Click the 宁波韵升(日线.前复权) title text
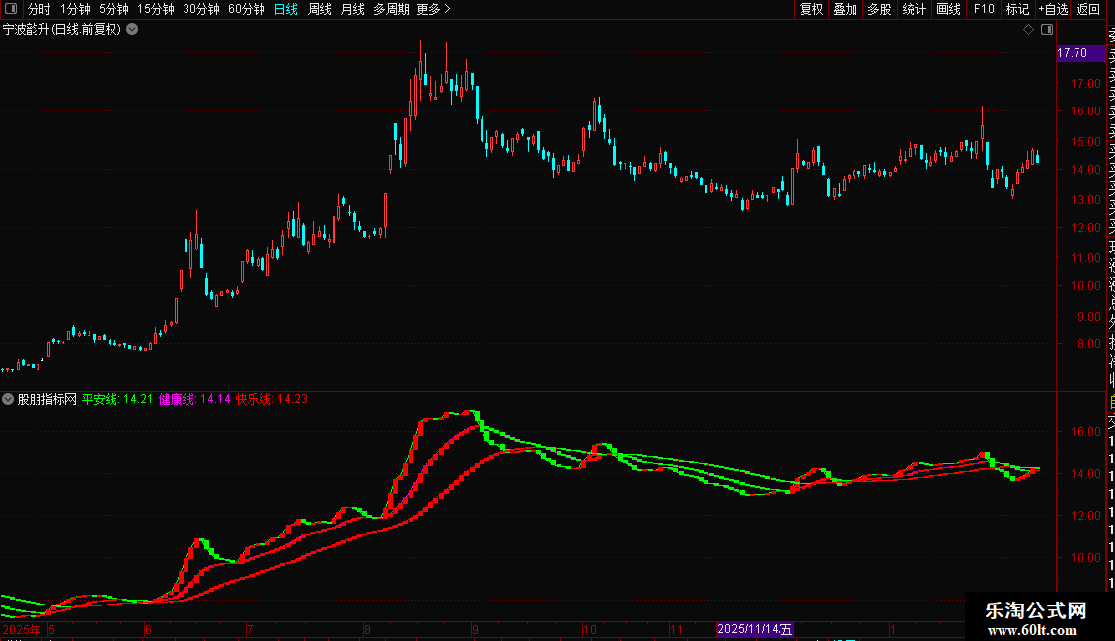 (x=62, y=30)
